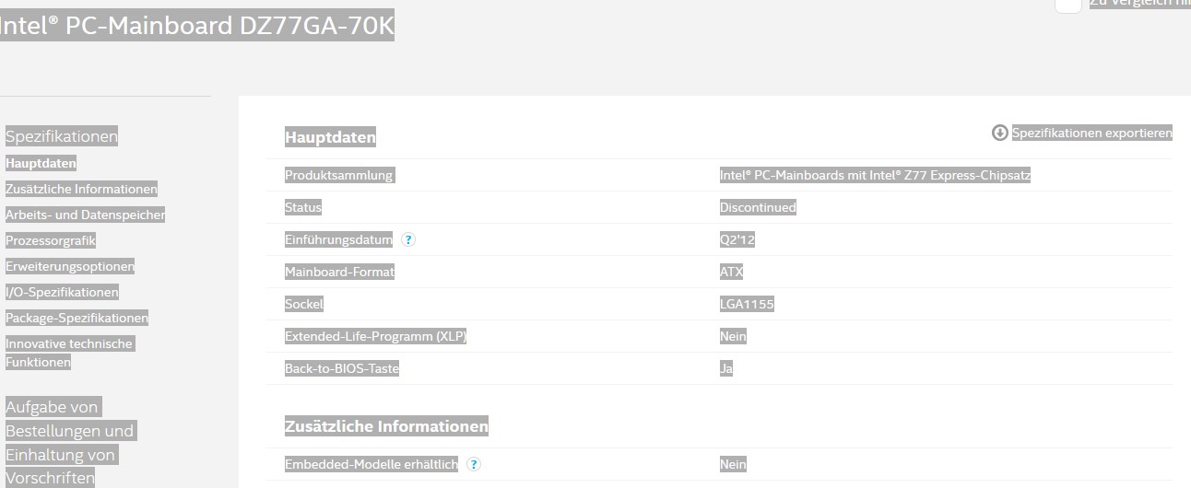This screenshot has width=1191, height=488.
Task: Open Prozessorgrafik in the sidebar
Action: [x=51, y=240]
